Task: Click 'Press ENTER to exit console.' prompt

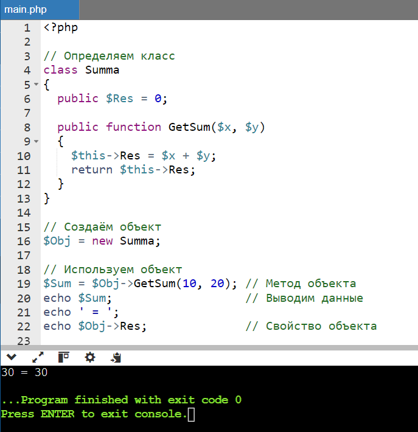Action: pyautogui.click(x=94, y=414)
